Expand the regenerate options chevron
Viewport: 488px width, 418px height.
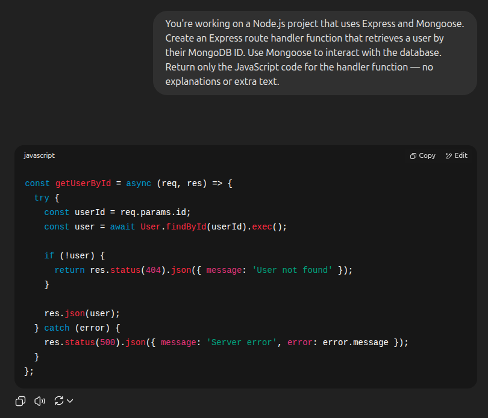coord(70,401)
